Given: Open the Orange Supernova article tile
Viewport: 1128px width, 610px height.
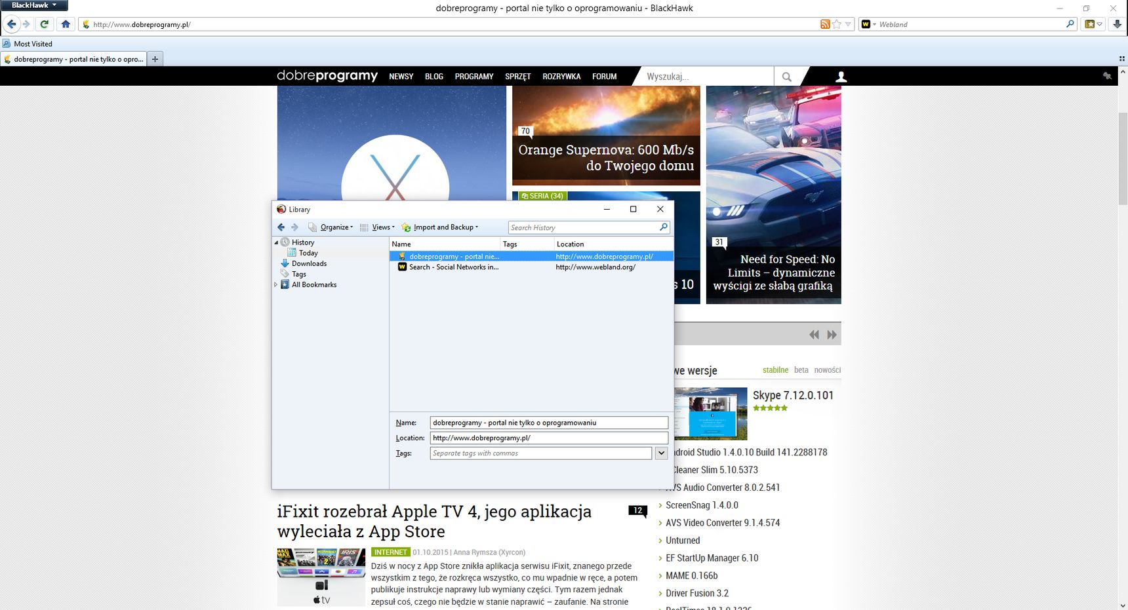Looking at the screenshot, I should click(x=606, y=136).
